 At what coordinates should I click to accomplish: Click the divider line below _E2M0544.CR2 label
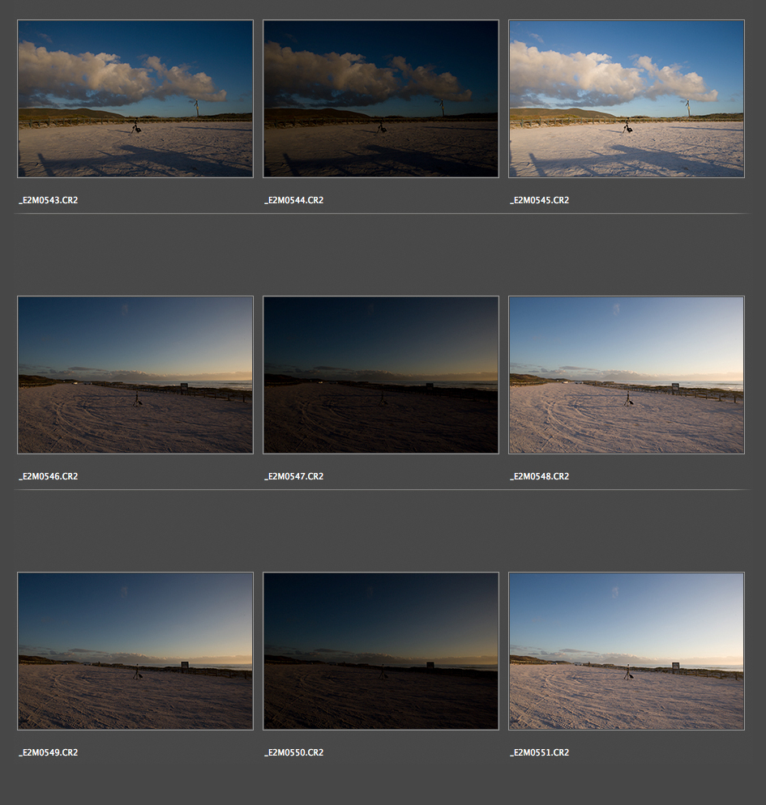pos(381,214)
